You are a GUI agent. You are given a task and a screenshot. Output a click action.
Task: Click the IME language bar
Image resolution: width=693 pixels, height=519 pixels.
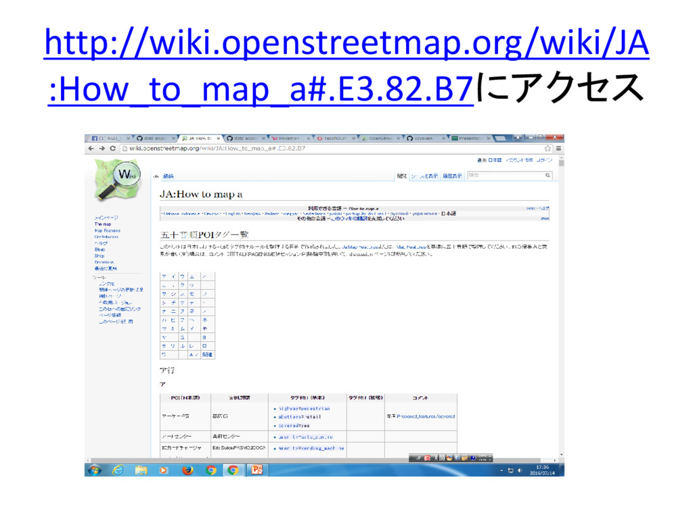pos(450,458)
